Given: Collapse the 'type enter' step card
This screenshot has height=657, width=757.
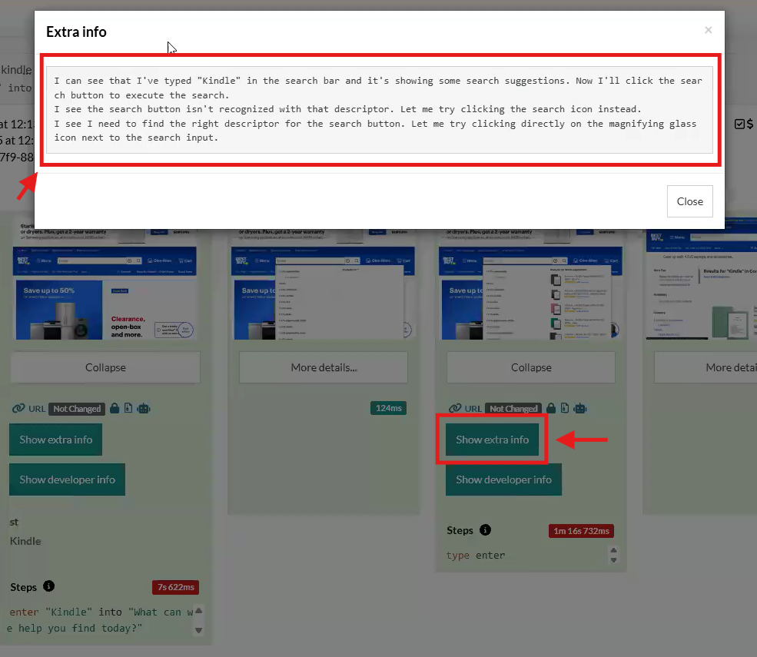Looking at the screenshot, I should tap(531, 367).
